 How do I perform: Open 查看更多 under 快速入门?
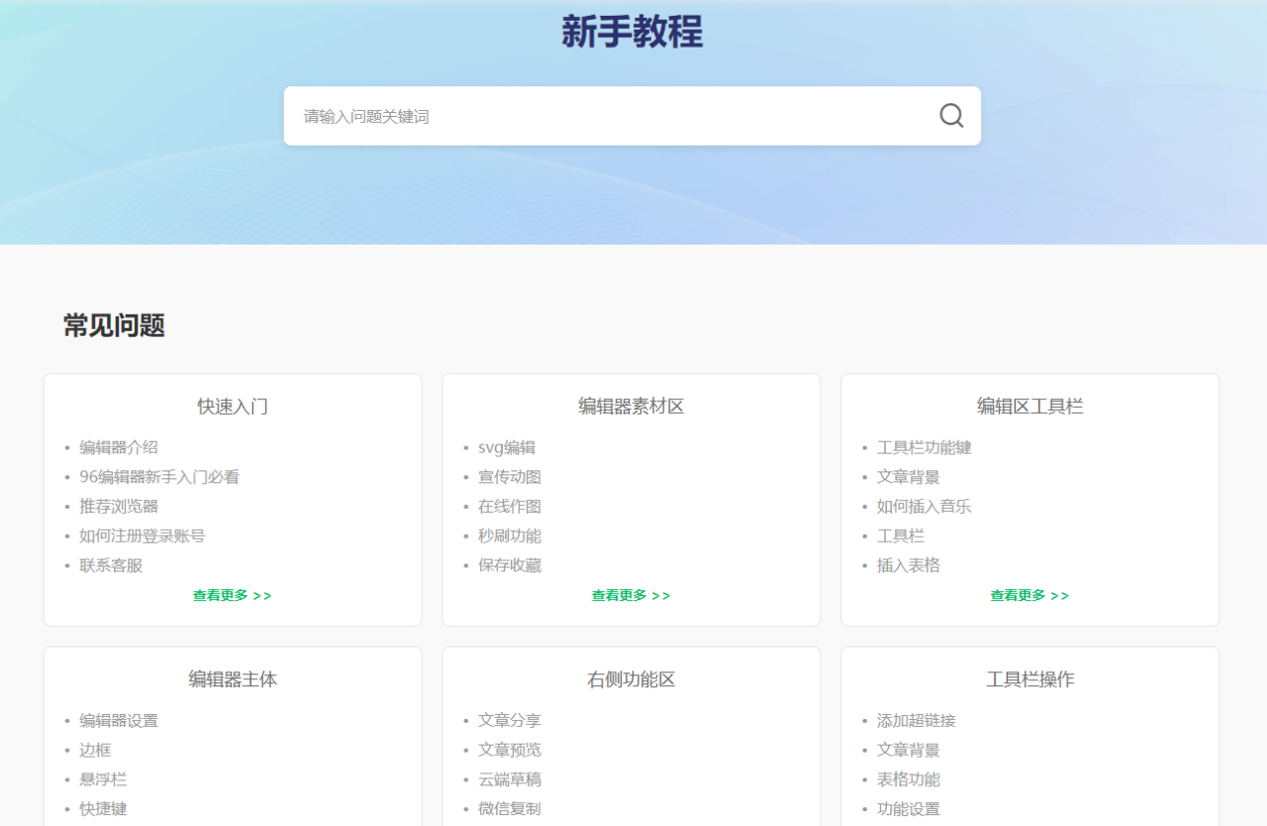tap(233, 595)
